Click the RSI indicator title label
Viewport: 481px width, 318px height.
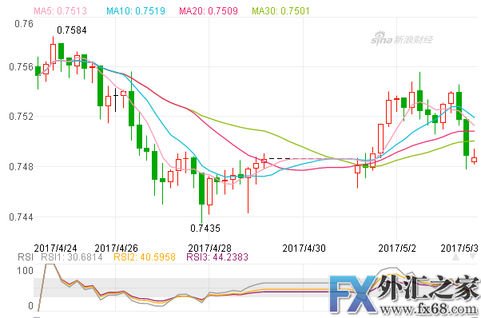(x=26, y=257)
